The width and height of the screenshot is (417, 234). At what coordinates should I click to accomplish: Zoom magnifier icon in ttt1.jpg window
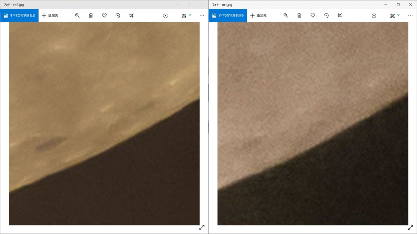point(285,15)
